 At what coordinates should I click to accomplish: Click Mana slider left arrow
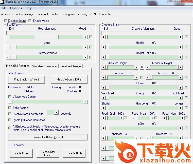point(8,47)
